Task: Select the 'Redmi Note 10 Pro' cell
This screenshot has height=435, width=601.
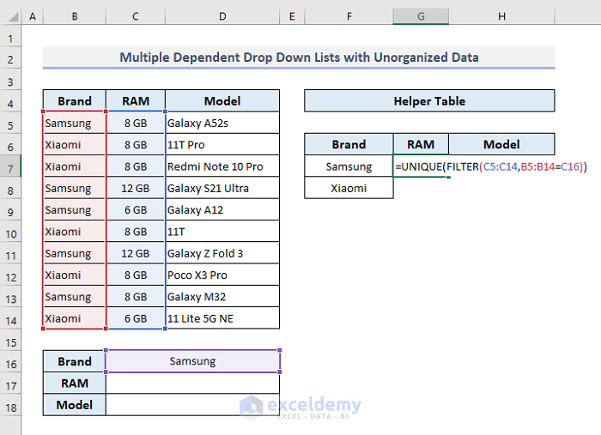Action: 222,166
